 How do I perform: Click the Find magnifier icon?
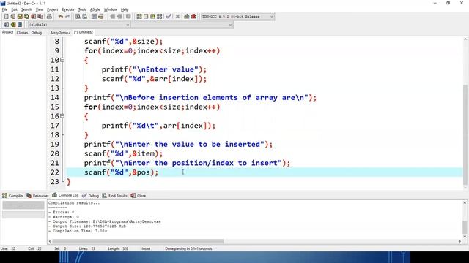point(78,16)
